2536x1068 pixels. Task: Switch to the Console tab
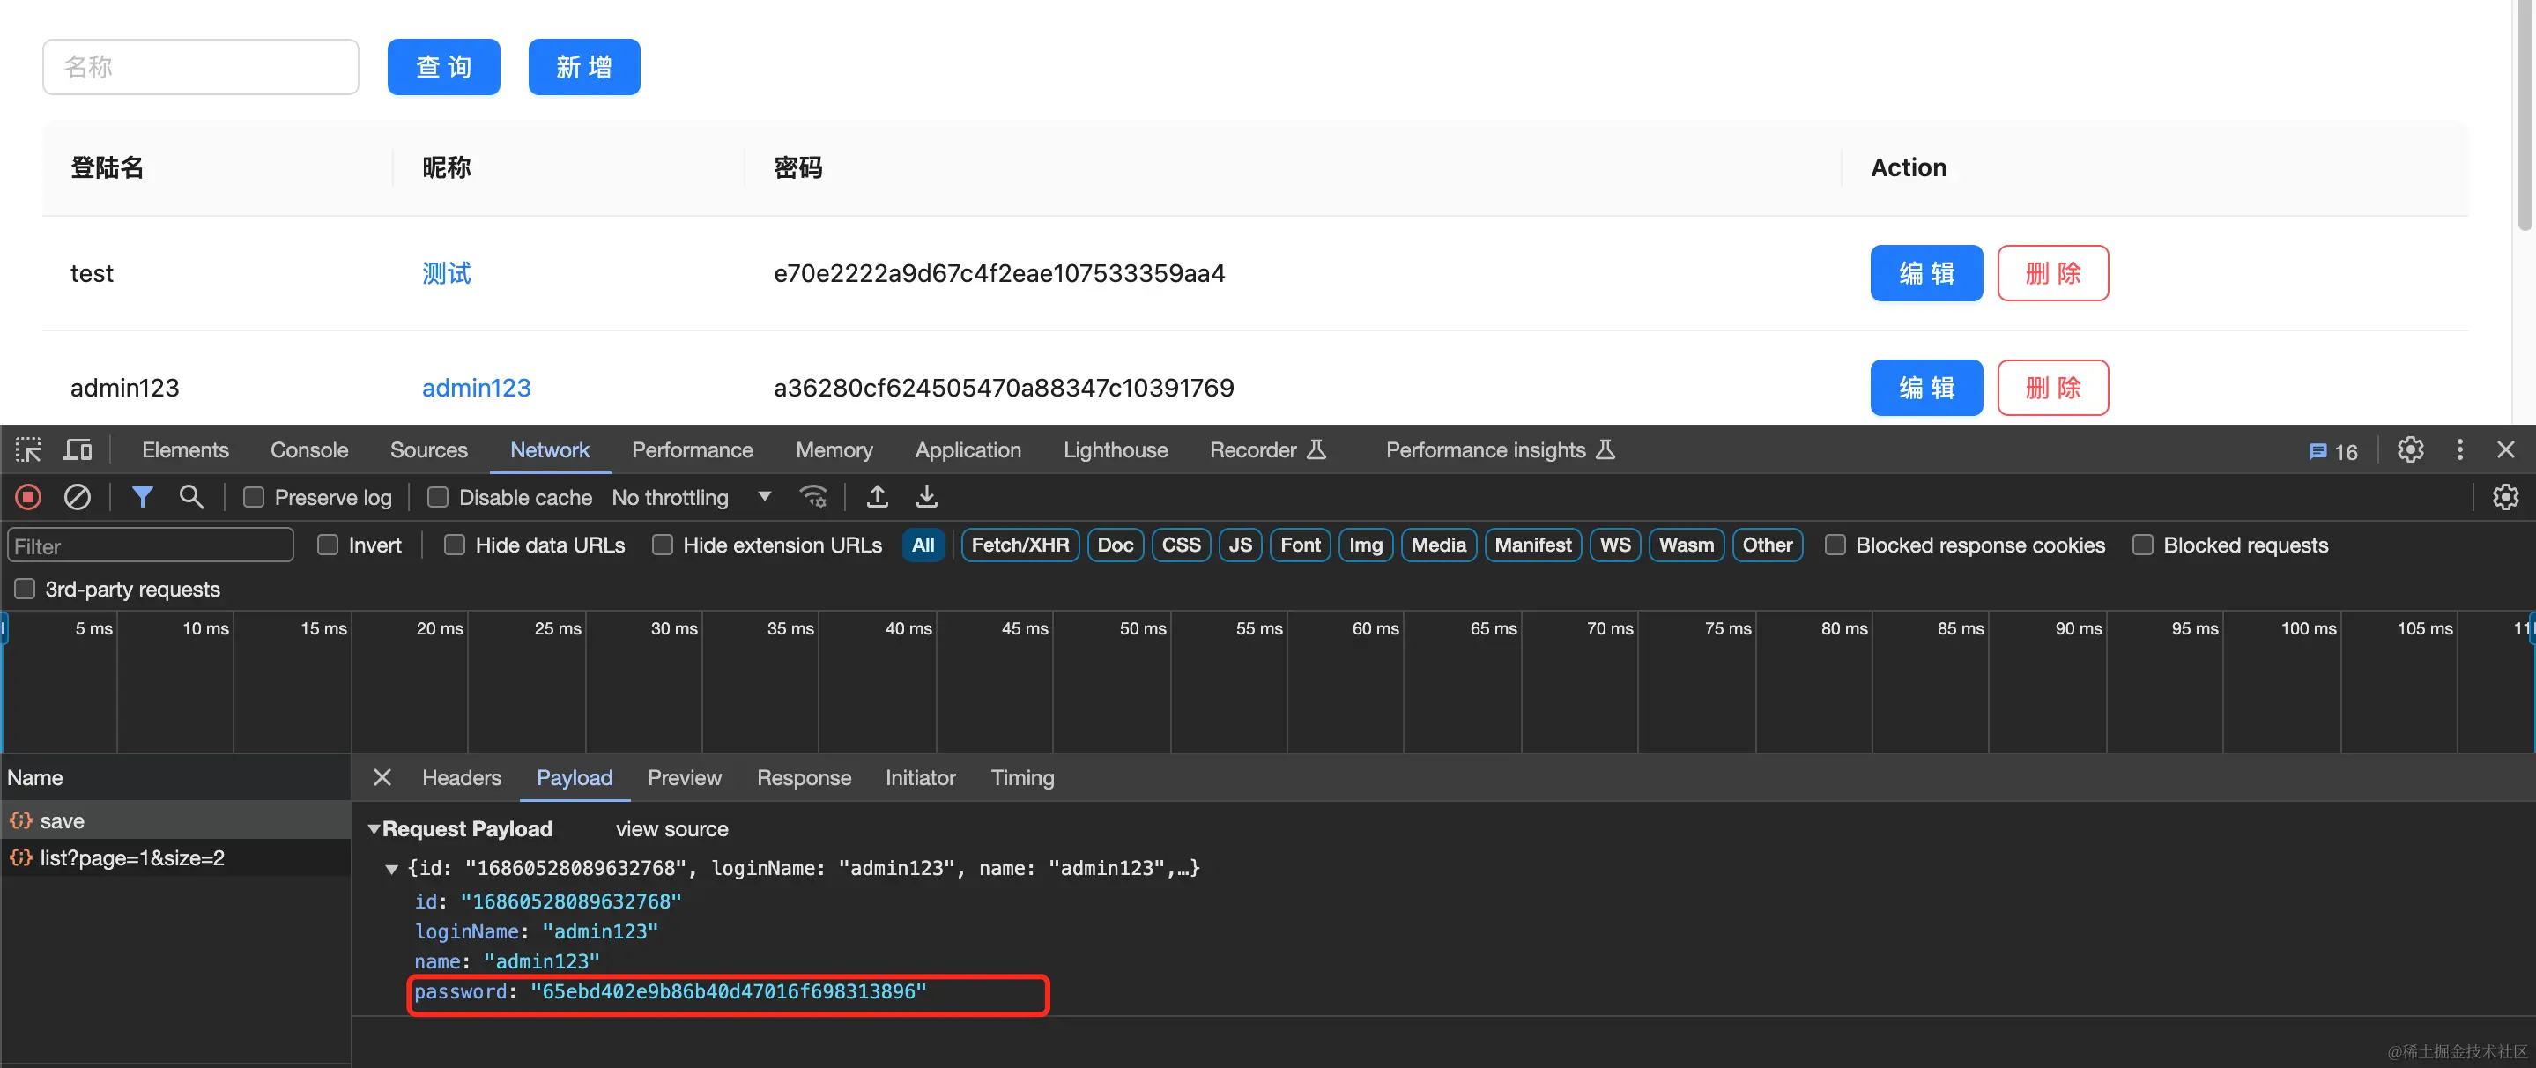pyautogui.click(x=309, y=449)
